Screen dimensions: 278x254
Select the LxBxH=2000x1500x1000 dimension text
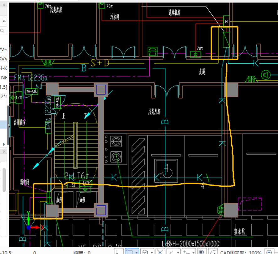[x=190, y=244]
